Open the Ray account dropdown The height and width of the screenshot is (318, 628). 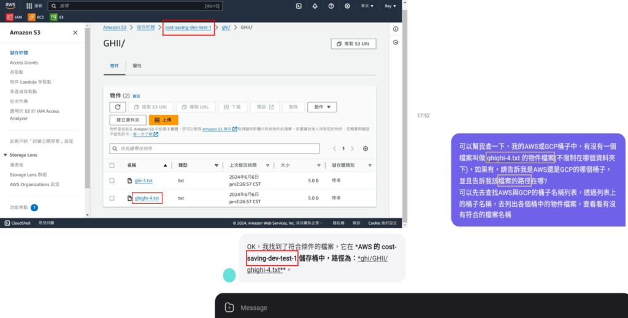pos(391,6)
